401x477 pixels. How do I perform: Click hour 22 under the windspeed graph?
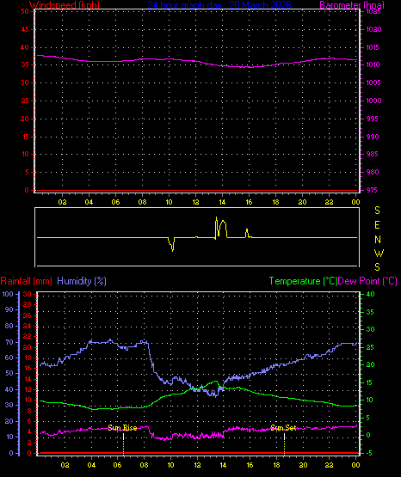(x=329, y=202)
